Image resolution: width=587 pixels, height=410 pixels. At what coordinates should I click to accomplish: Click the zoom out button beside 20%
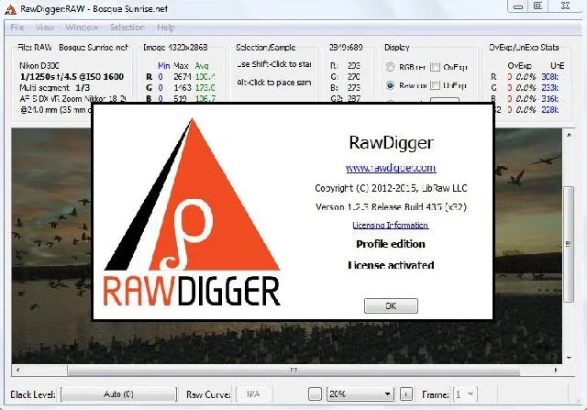(x=315, y=394)
